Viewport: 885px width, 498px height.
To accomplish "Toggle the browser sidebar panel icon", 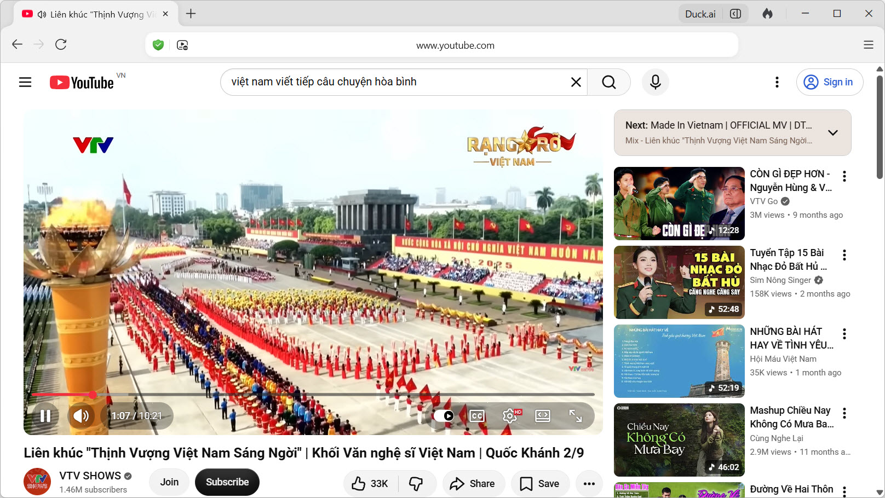I will pyautogui.click(x=735, y=14).
